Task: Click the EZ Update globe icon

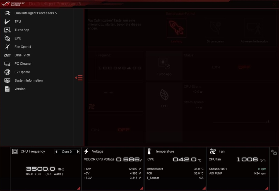Action: pyautogui.click(x=7, y=72)
